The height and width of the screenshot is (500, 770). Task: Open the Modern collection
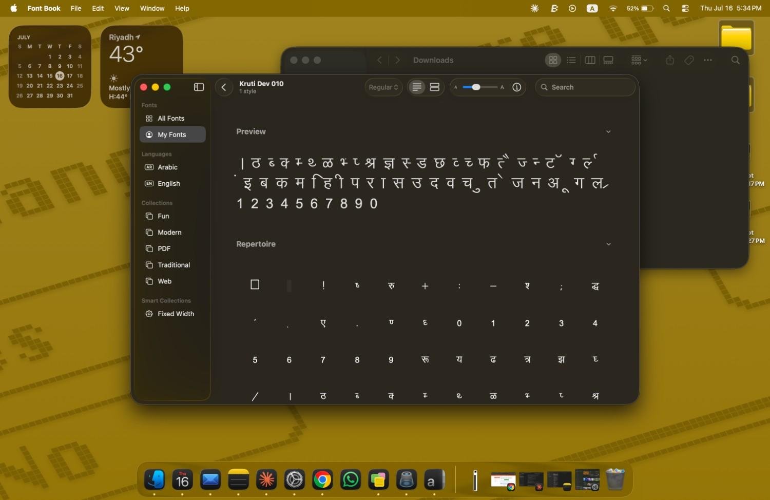(172, 233)
